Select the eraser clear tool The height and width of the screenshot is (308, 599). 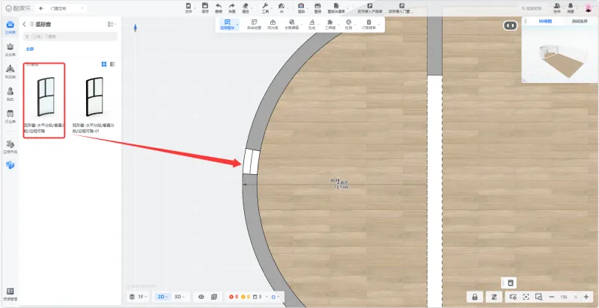(x=245, y=7)
